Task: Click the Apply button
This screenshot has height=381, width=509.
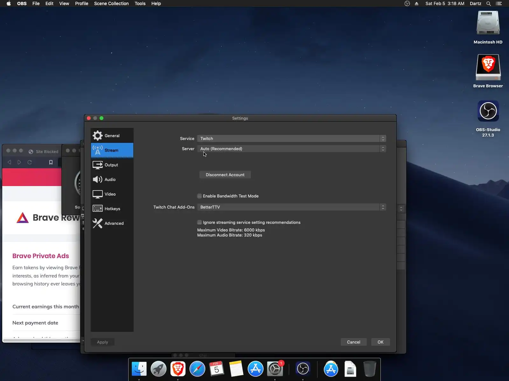Action: [x=102, y=342]
